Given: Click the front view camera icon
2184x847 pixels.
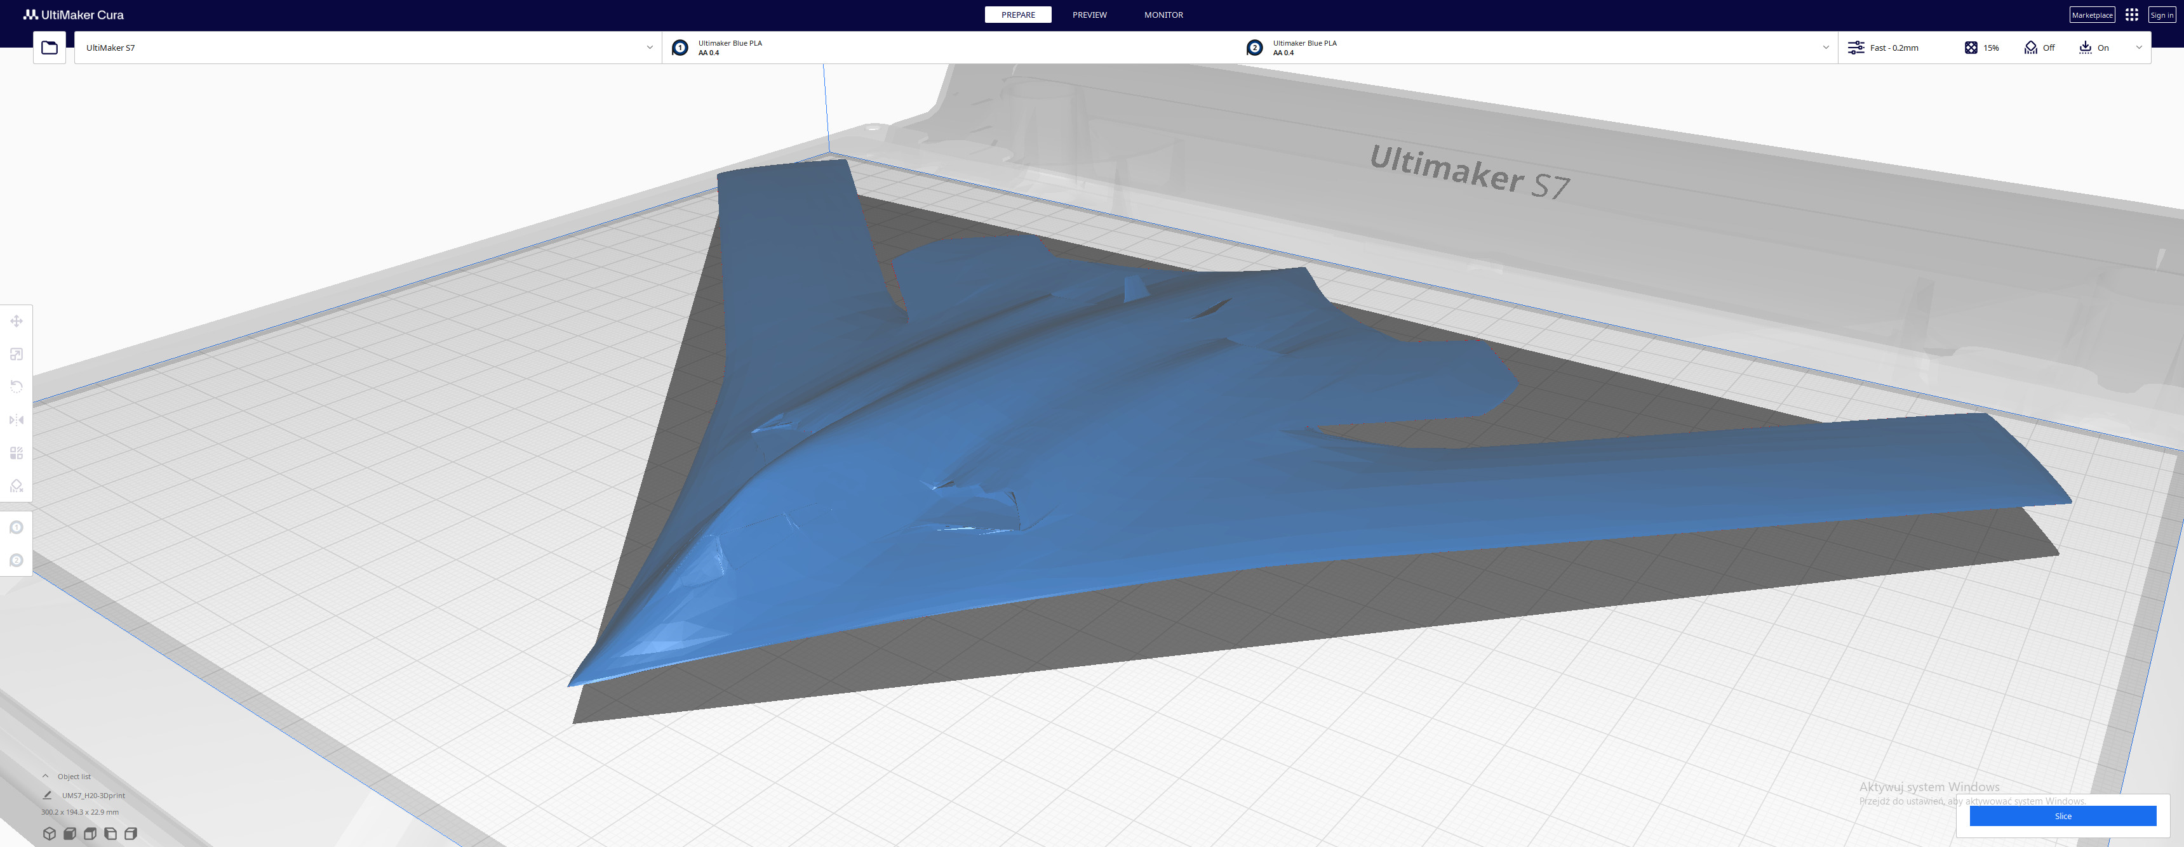Looking at the screenshot, I should [x=69, y=834].
